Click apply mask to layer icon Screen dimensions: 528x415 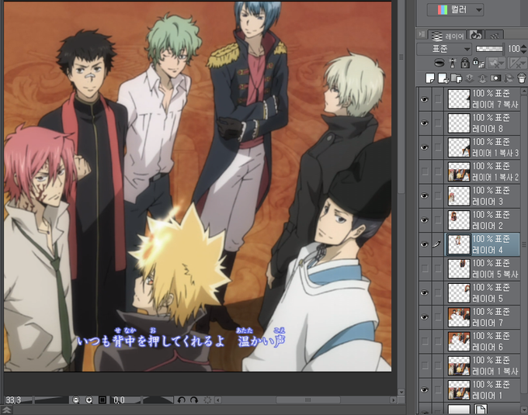[x=509, y=78]
